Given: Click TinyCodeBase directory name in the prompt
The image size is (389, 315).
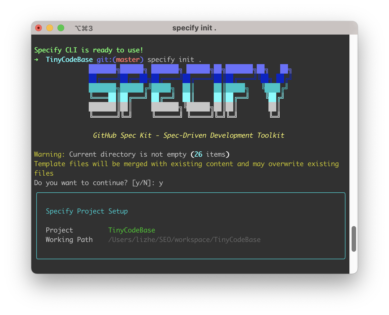Looking at the screenshot, I should pyautogui.click(x=69, y=60).
